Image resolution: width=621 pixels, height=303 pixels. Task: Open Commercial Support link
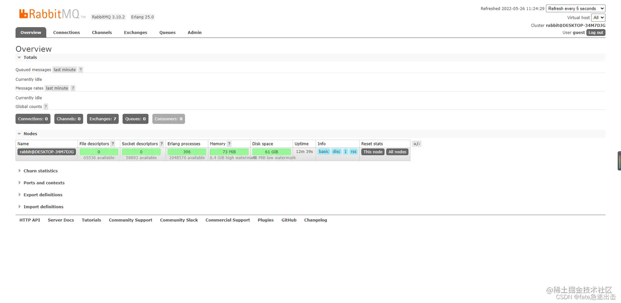point(228,220)
